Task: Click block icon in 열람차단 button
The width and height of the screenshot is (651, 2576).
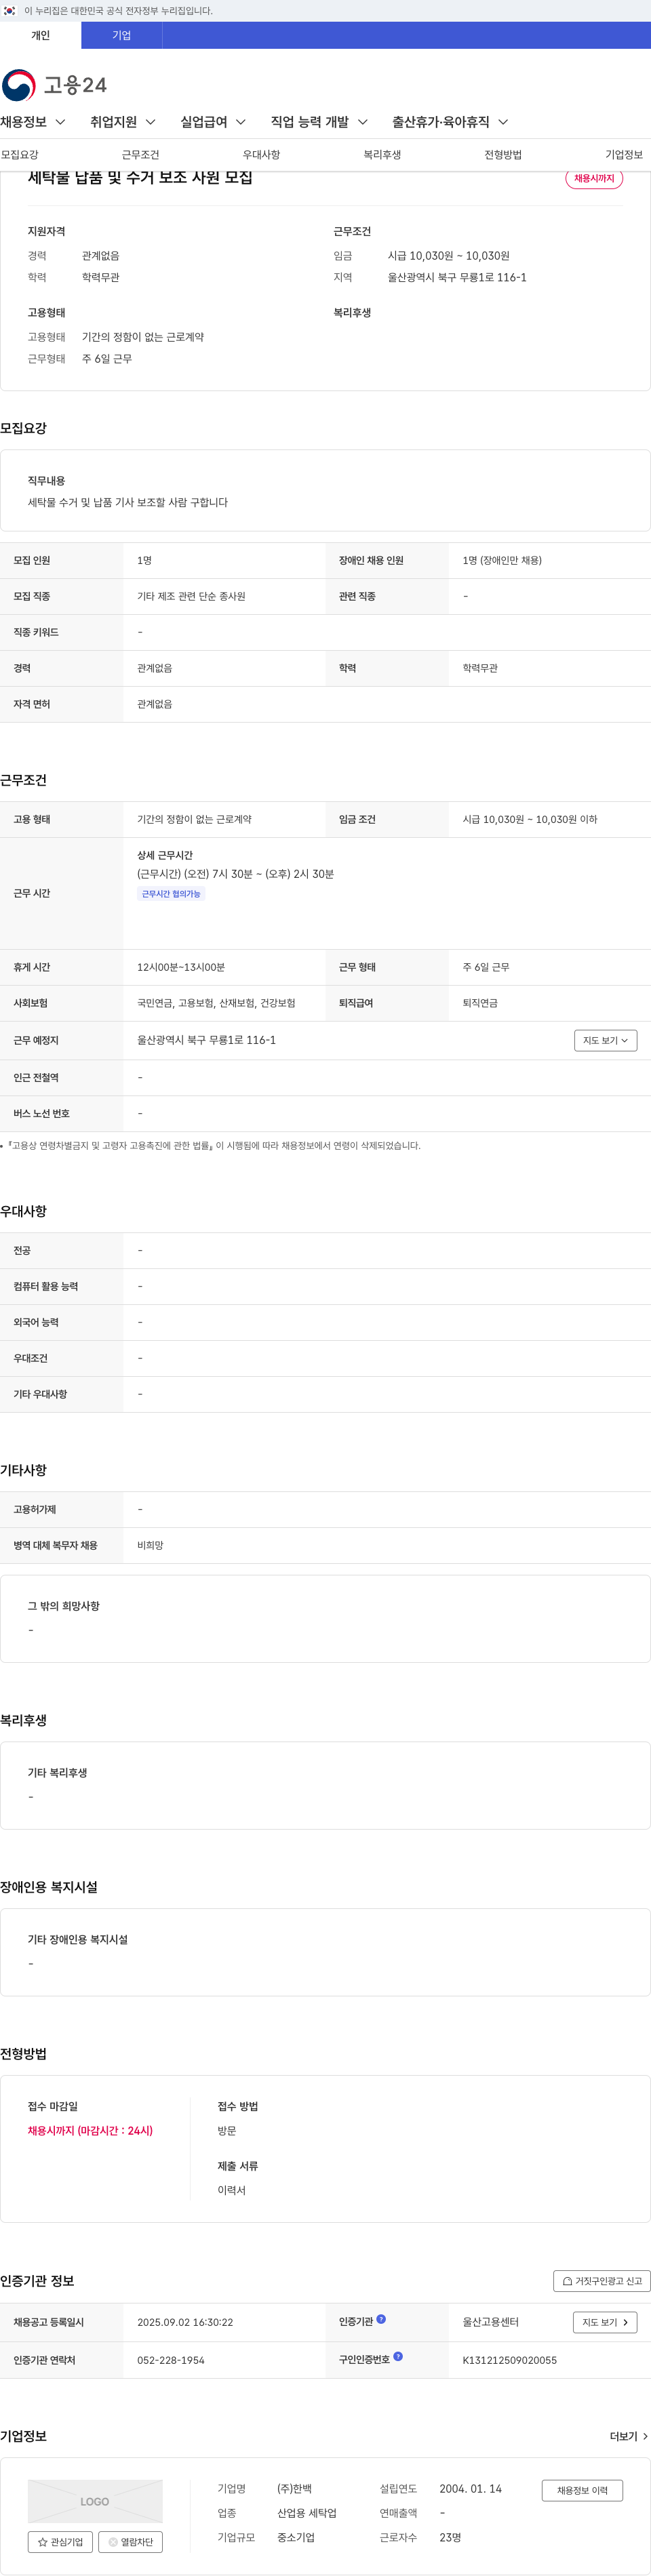Action: pos(113,2541)
